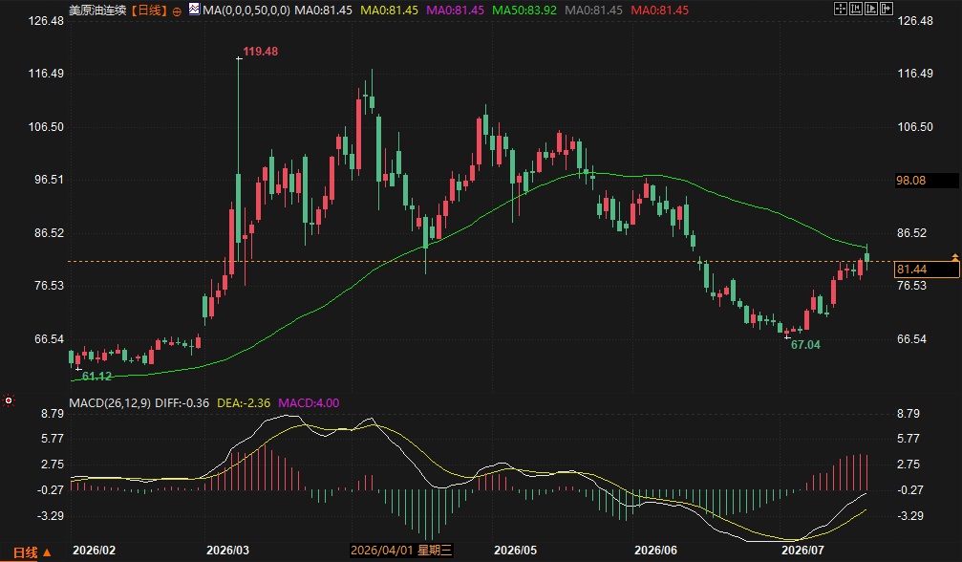Select the MACD(26,12,9) indicator label

click(110, 403)
